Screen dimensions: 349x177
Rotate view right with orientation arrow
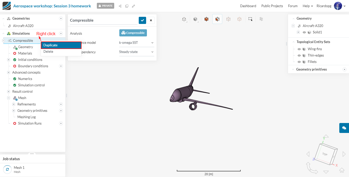pos(344,154)
